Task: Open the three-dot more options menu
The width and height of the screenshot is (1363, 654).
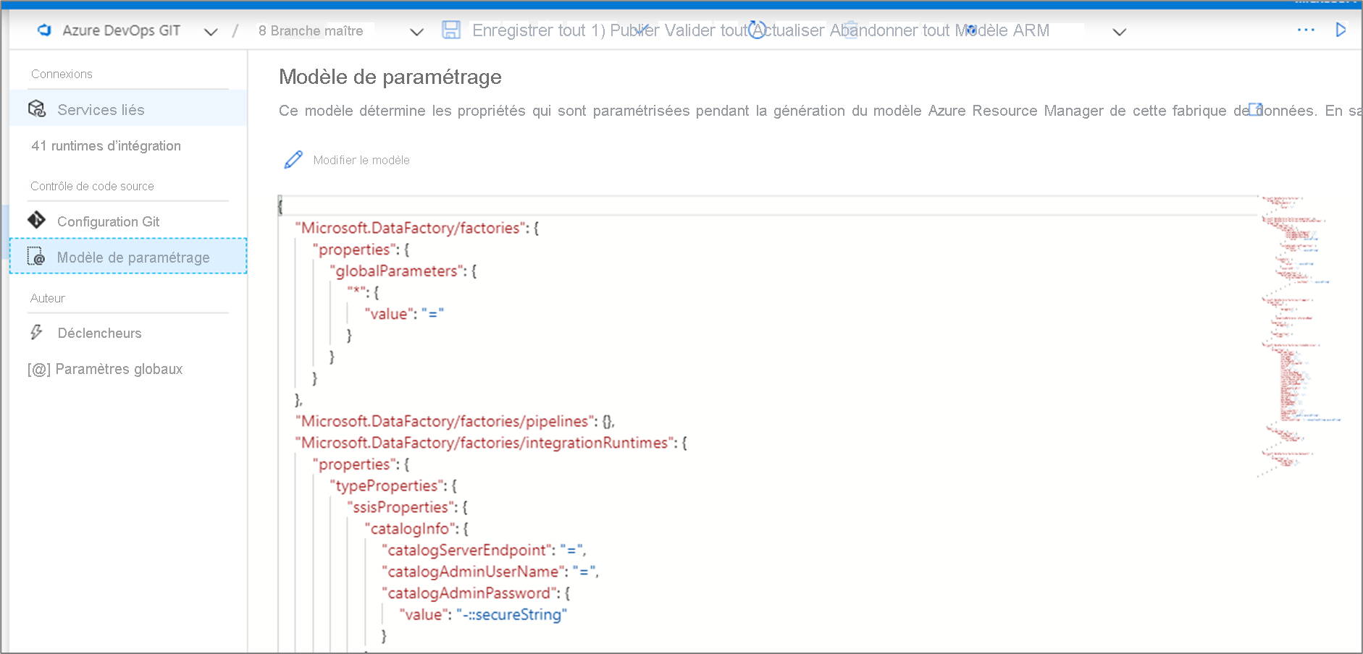Action: click(1306, 30)
